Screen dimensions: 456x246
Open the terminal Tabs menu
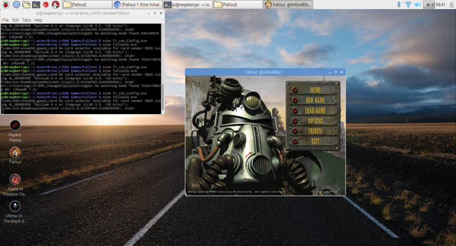point(26,20)
